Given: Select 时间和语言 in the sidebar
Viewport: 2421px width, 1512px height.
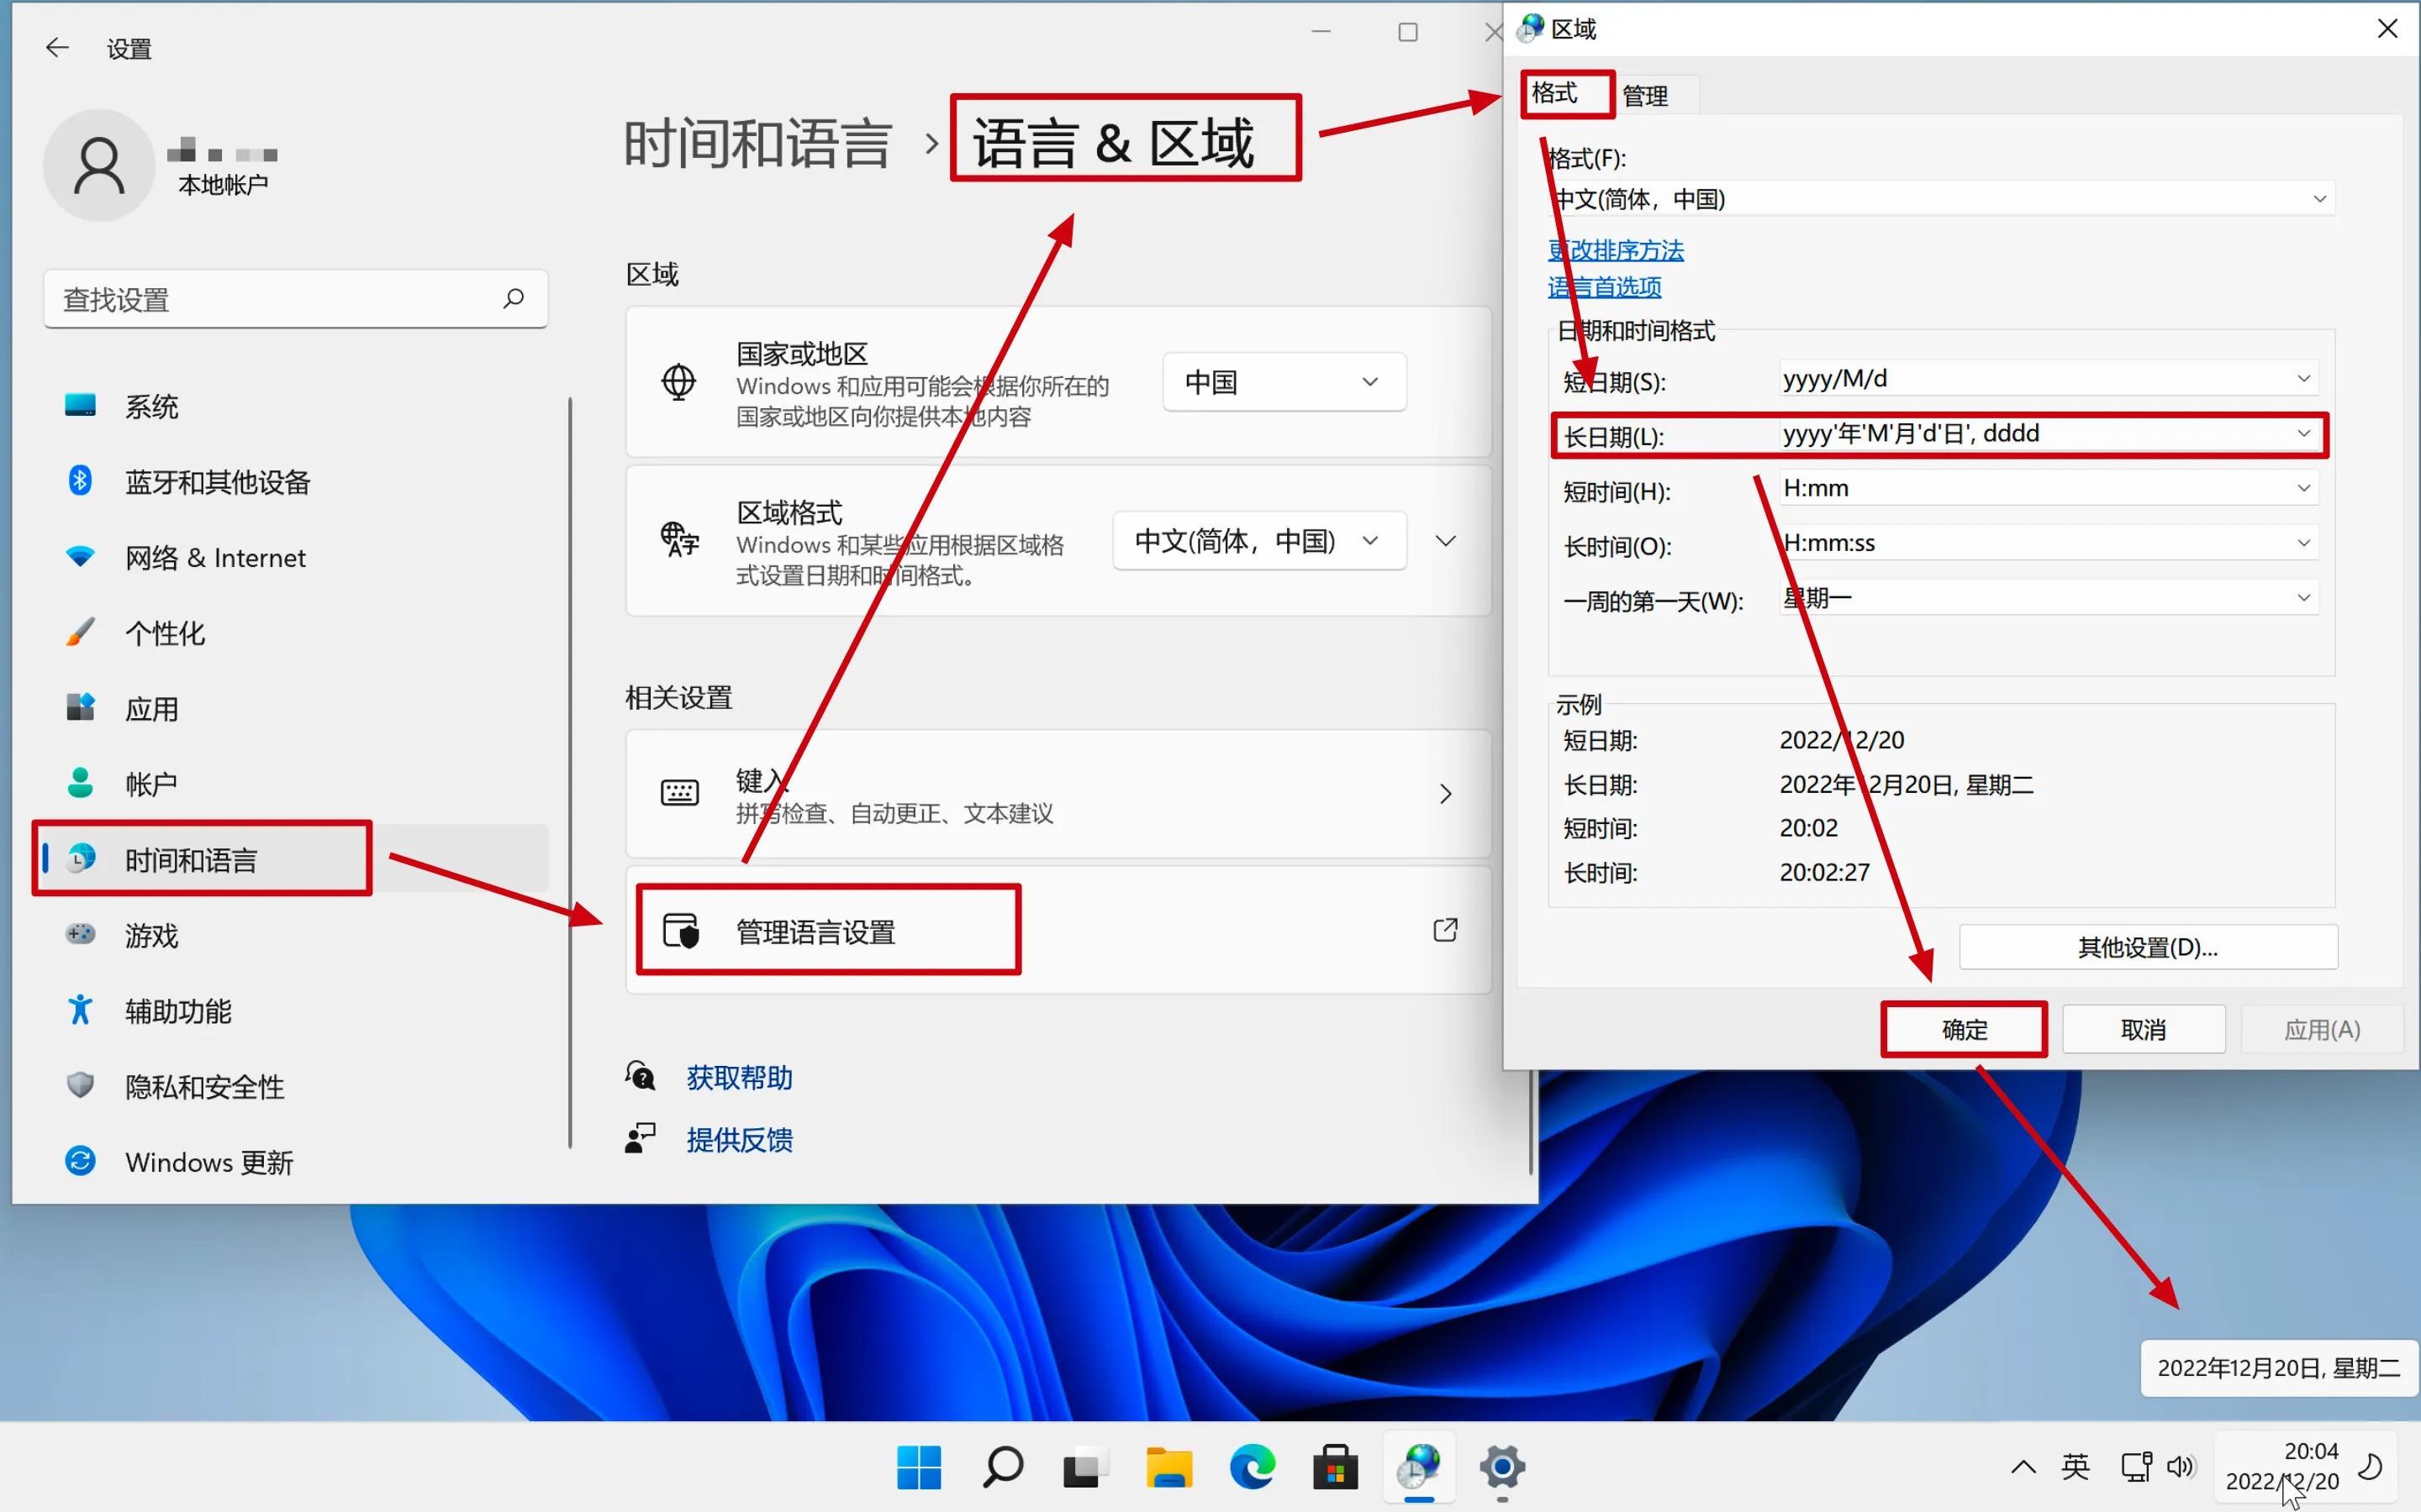Looking at the screenshot, I should pos(295,859).
